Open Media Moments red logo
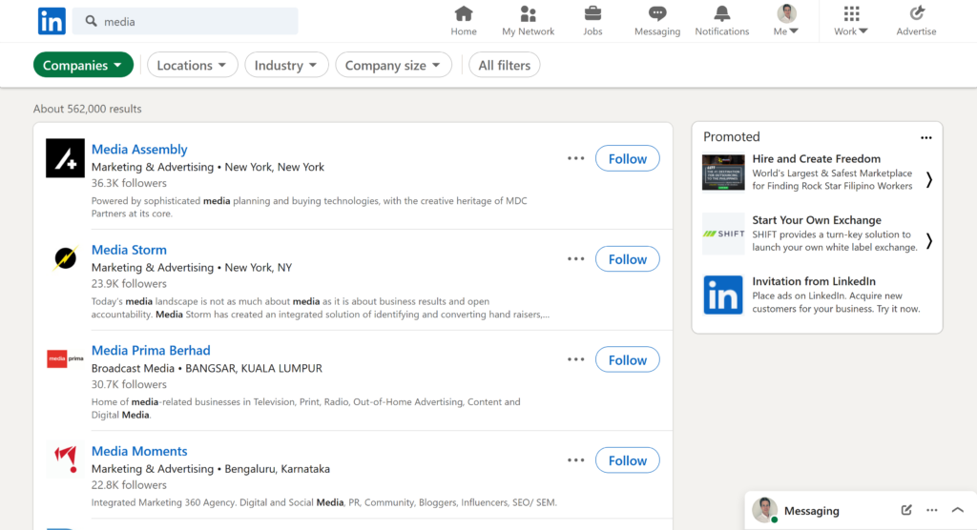 [66, 459]
